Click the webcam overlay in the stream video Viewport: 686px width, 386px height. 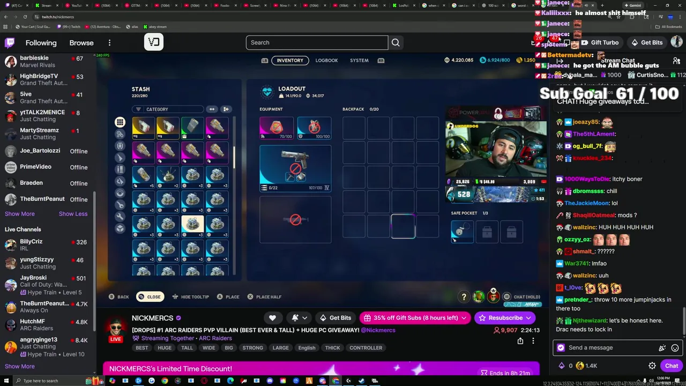click(x=496, y=149)
